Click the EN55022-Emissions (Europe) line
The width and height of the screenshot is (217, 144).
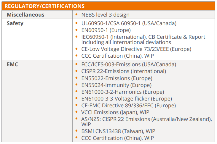117,78
